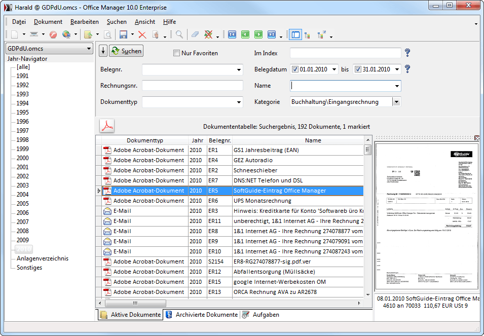Screen dimensions: 484x336
Task: Open the Datei menu
Action: coord(19,22)
